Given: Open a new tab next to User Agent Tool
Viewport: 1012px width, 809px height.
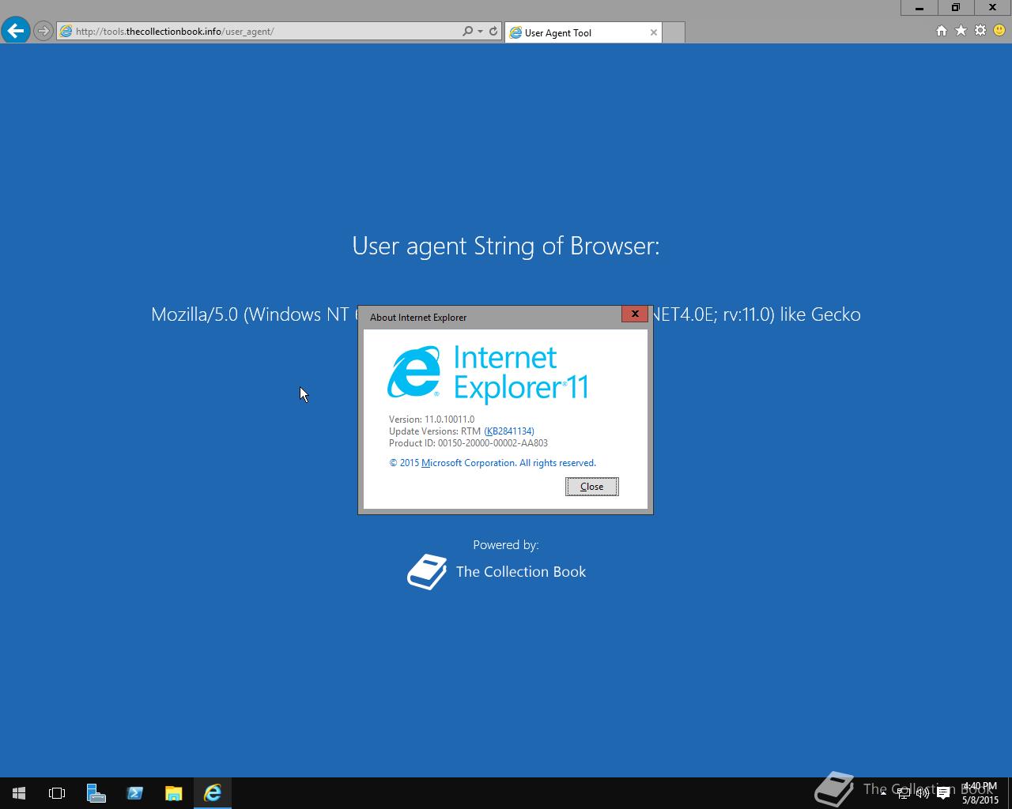Looking at the screenshot, I should coord(674,32).
